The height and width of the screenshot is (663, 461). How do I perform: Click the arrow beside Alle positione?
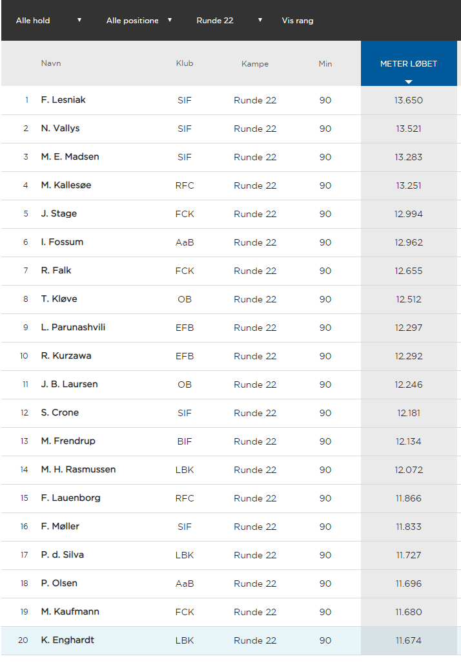click(x=169, y=20)
